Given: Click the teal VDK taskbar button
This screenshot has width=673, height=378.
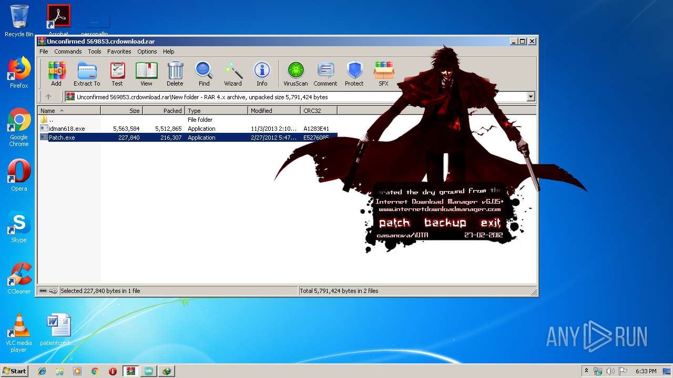Looking at the screenshot, I should (149, 371).
